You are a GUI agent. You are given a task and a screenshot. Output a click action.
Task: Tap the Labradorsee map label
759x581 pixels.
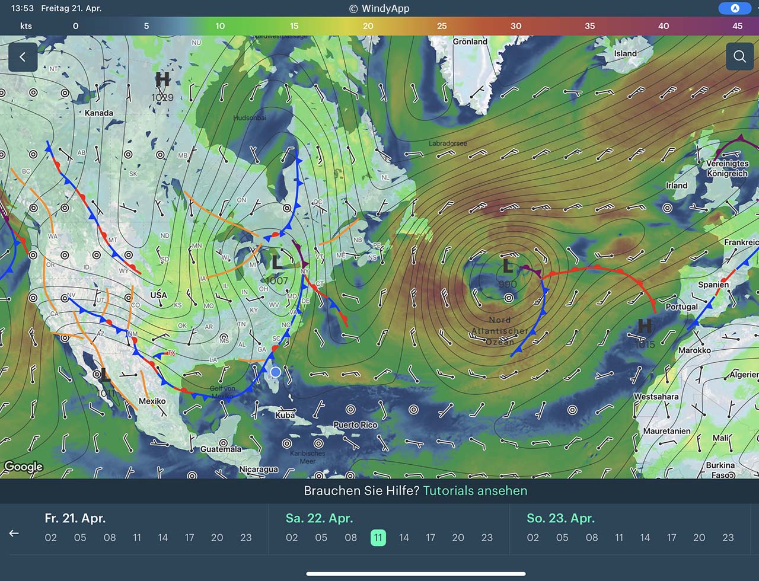(x=448, y=143)
